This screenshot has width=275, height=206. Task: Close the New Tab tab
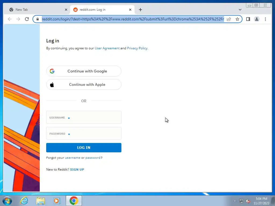[x=66, y=10]
